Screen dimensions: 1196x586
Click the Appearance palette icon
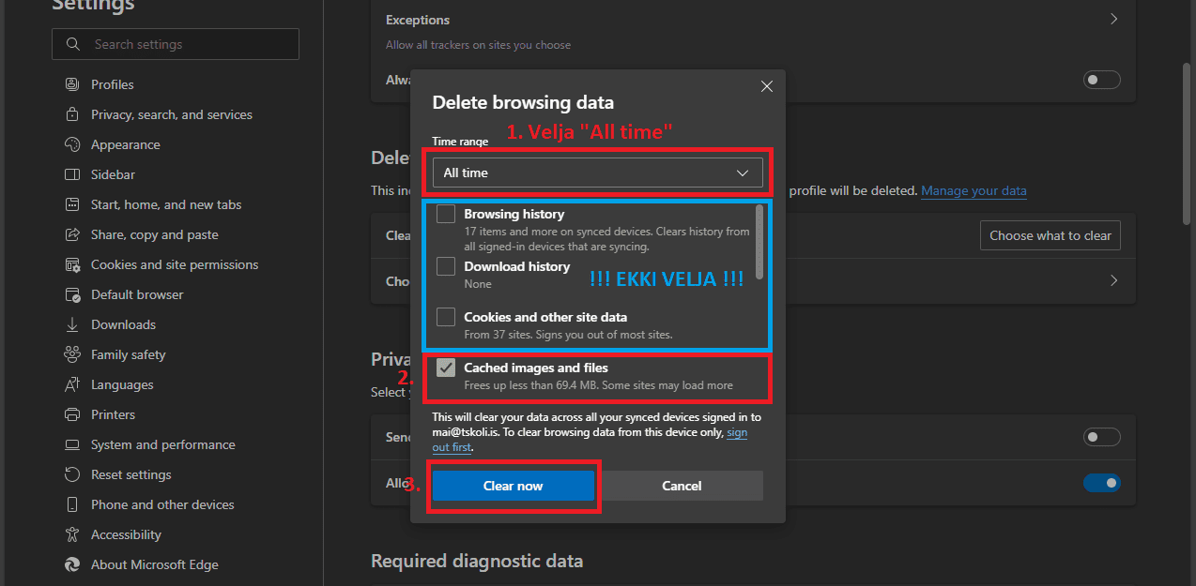click(72, 144)
